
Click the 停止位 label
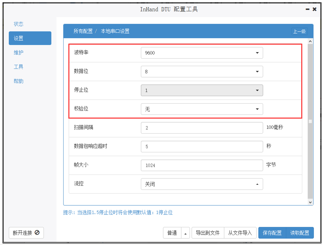tap(81, 90)
